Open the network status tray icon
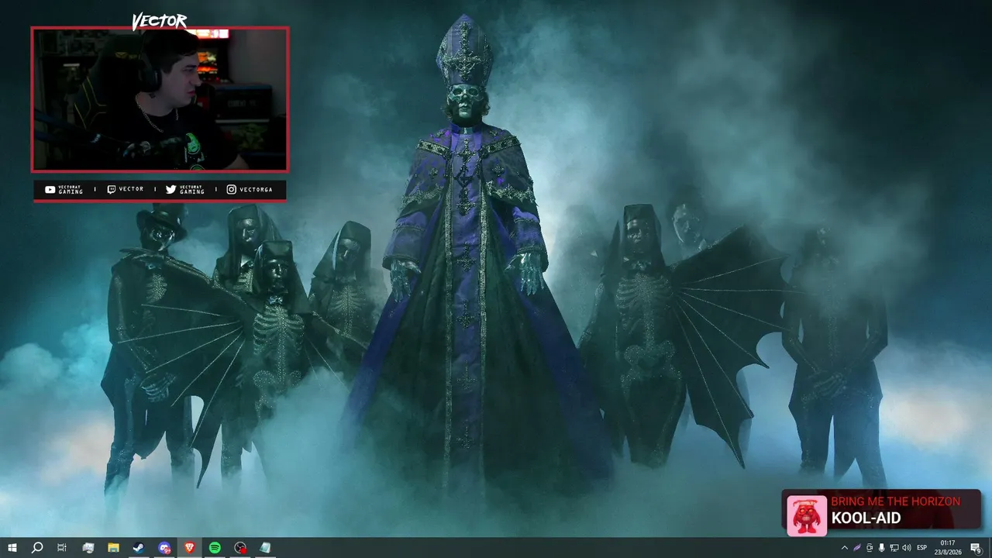Viewport: 992px width, 558px height. click(x=894, y=548)
